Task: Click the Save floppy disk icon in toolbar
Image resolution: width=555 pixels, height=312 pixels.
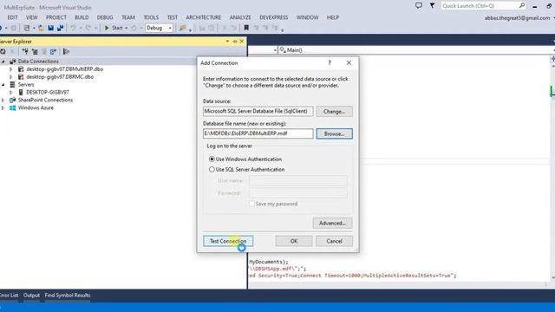Action: (x=51, y=28)
